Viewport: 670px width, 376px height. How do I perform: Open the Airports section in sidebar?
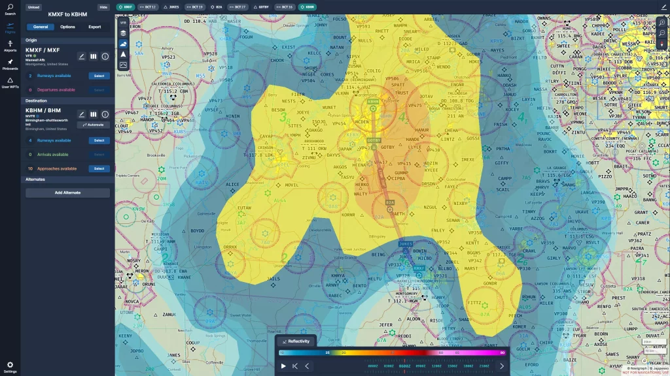(x=10, y=46)
